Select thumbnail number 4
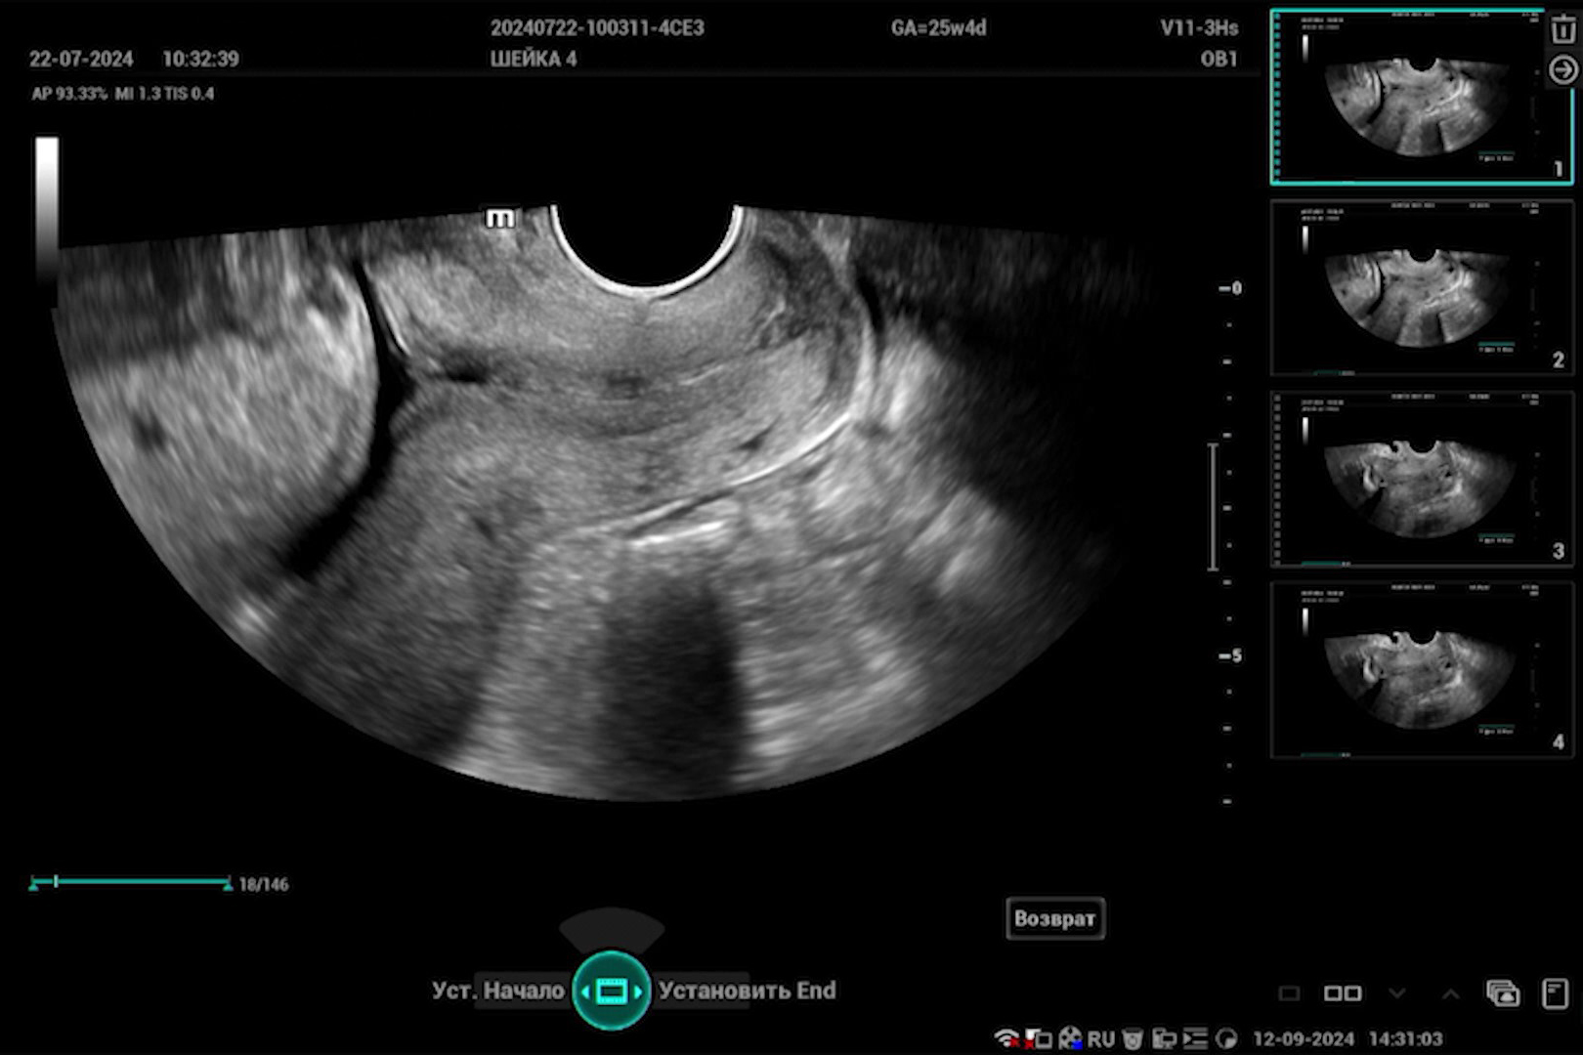Viewport: 1583px width, 1055px height. [x=1421, y=670]
